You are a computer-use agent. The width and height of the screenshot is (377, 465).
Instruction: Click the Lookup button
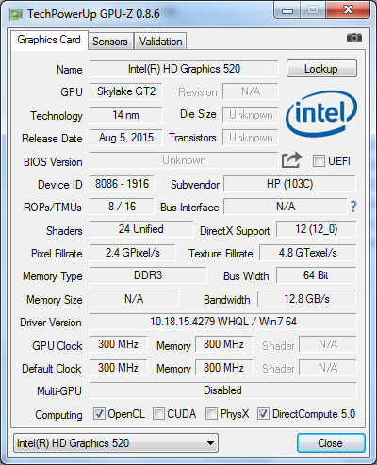(321, 69)
